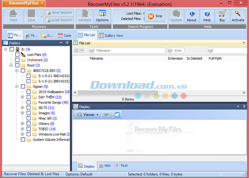Pin the Display panel
Image resolution: width=249 pixels, height=178 pixels.
[x=244, y=106]
